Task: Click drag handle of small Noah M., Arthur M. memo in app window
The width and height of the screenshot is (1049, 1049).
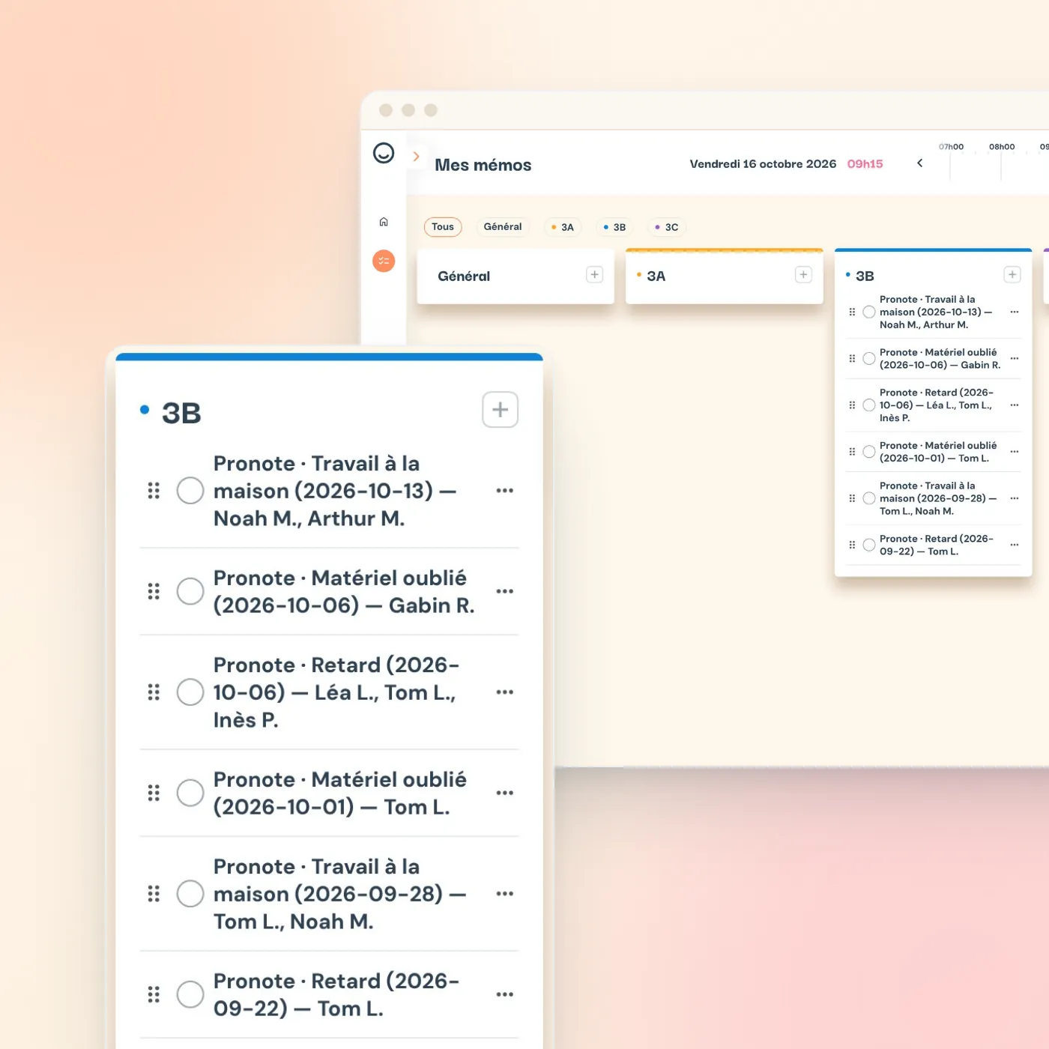Action: pos(852,312)
